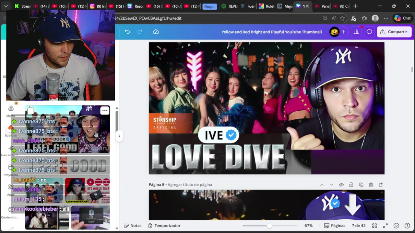The height and width of the screenshot is (233, 415).
Task: Open the Apps sidebar section
Action: click(x=11, y=190)
